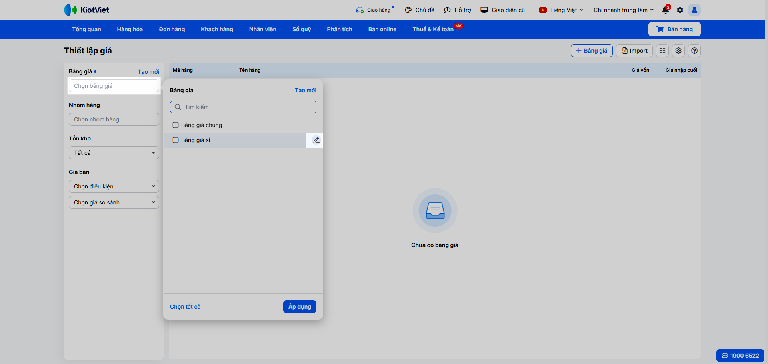Open price setup settings gear
The height and width of the screenshot is (364, 768).
(x=678, y=51)
